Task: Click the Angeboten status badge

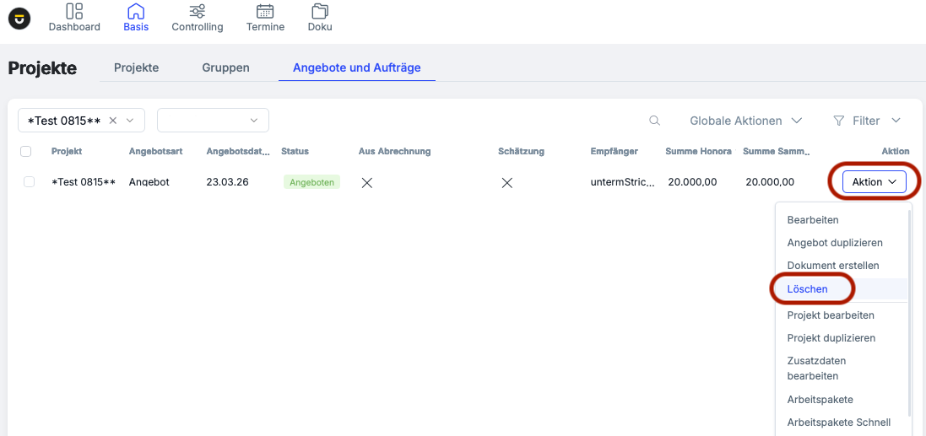Action: [x=311, y=182]
